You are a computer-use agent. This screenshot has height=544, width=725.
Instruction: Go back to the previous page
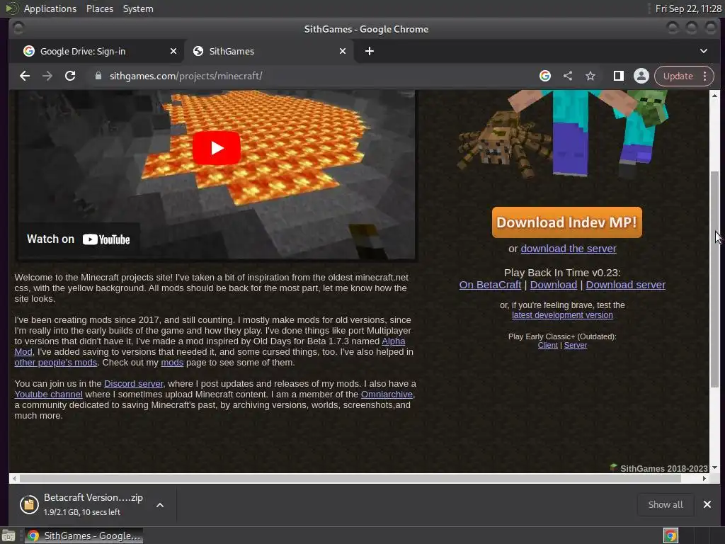tap(25, 76)
